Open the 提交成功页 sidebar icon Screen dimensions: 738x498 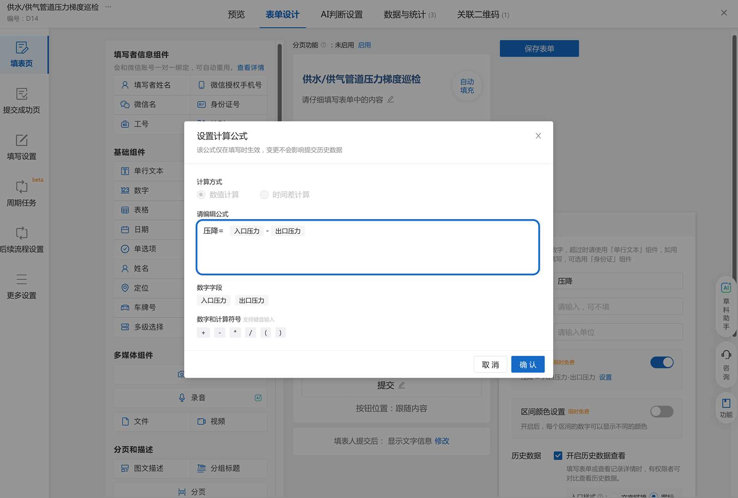click(x=21, y=100)
